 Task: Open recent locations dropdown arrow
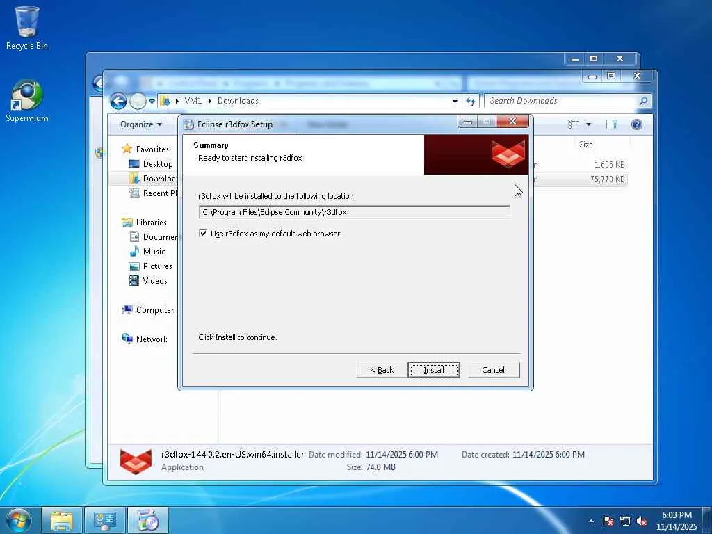click(152, 102)
